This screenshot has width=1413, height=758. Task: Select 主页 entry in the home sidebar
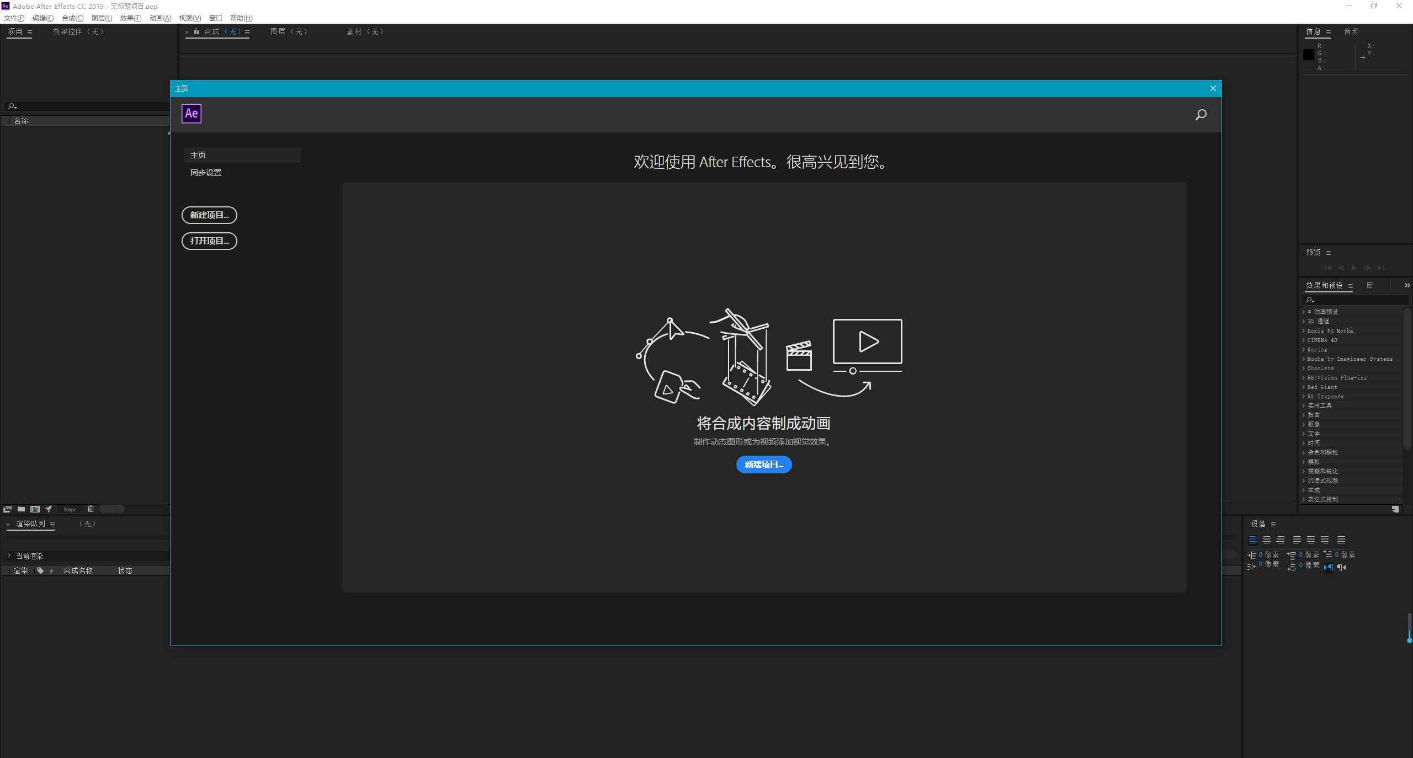click(x=242, y=155)
